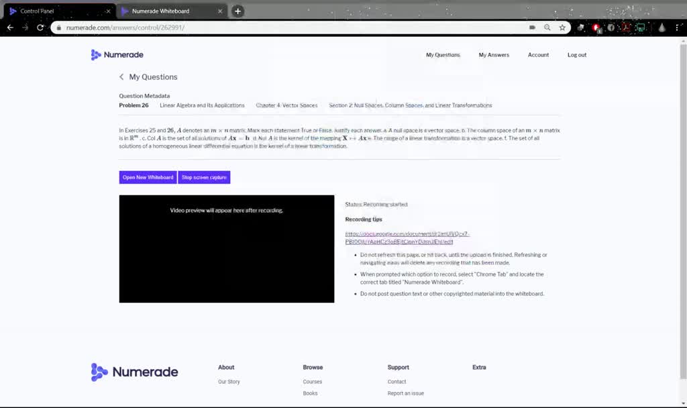
Task: Reload the page with refresh icon
Action: tap(40, 28)
